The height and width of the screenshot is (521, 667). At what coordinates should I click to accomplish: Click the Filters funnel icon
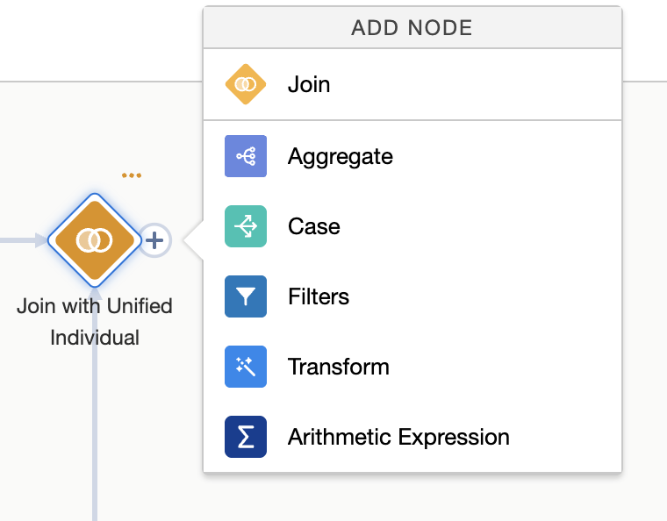point(246,296)
